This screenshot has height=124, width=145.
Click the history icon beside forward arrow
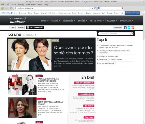tap(11, 8)
